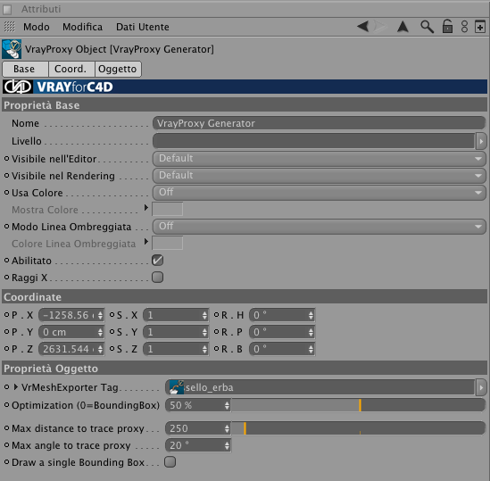Open the Visibile nel Rendering dropdown

click(x=319, y=175)
